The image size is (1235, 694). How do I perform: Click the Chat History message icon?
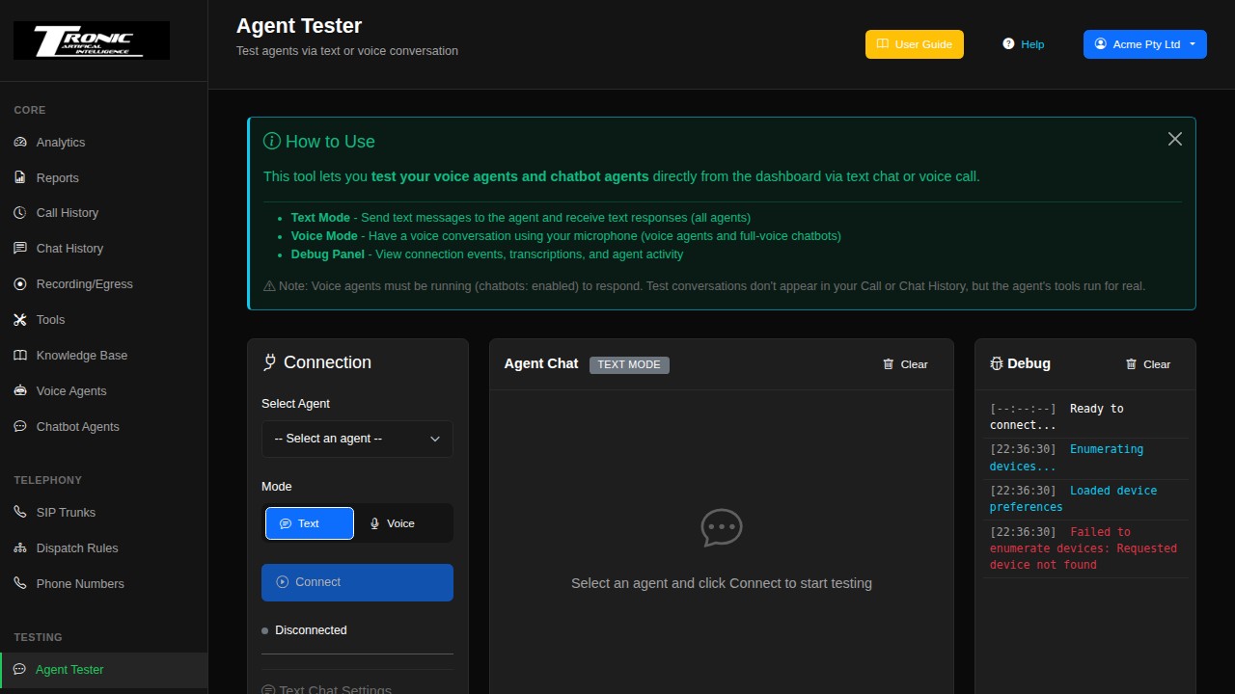[x=20, y=249]
